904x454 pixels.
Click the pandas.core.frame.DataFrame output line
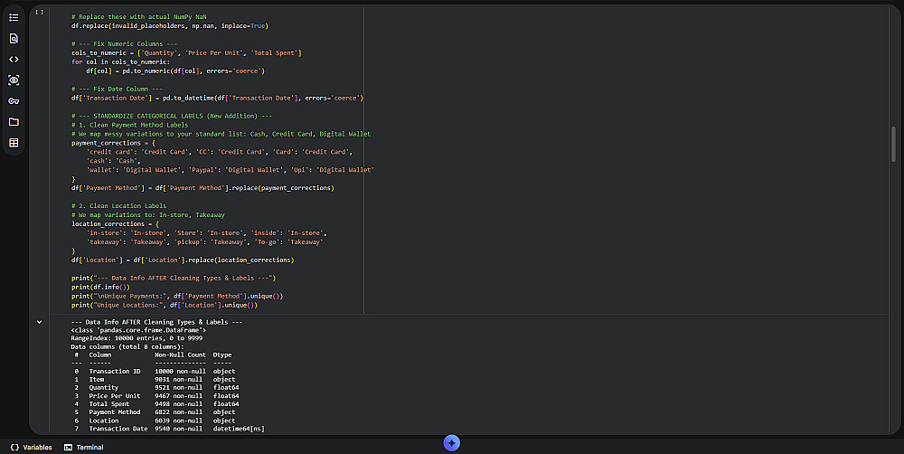pos(138,330)
